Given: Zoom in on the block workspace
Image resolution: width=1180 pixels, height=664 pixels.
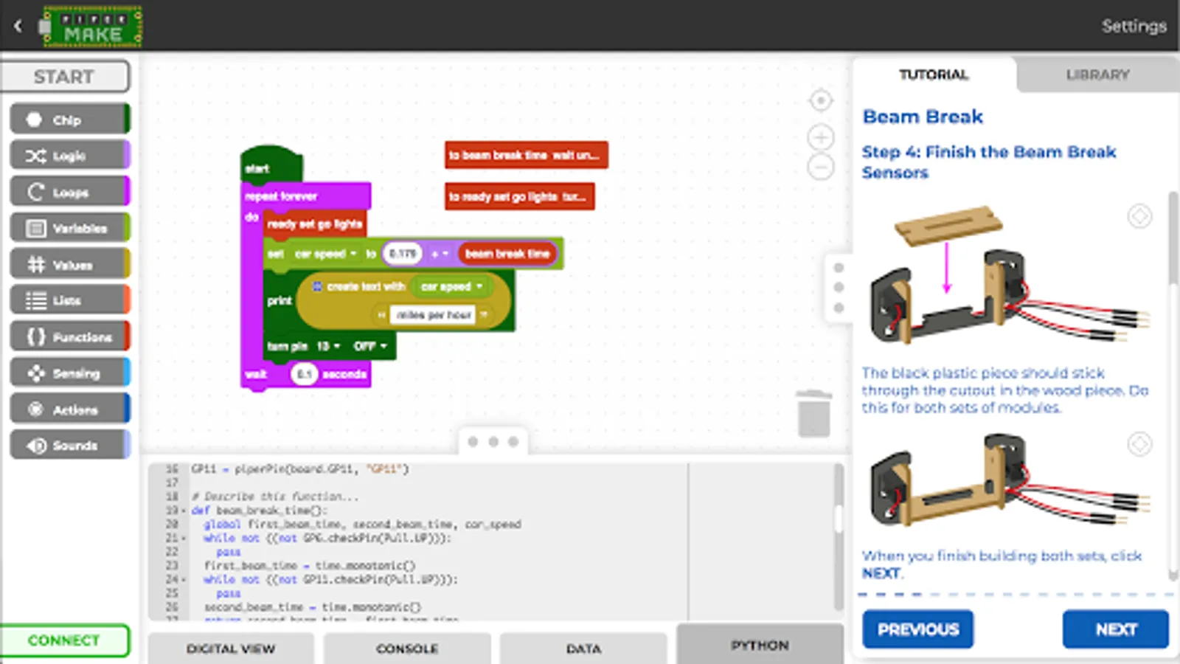Looking at the screenshot, I should click(820, 137).
